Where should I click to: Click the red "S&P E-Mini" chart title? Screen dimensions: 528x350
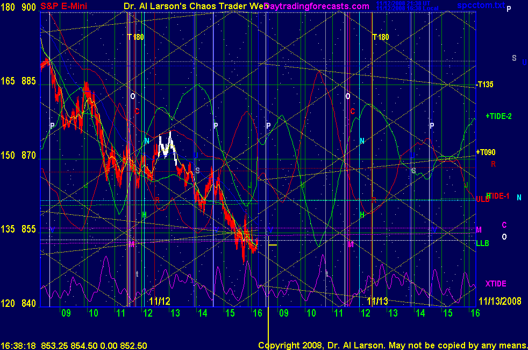point(63,6)
